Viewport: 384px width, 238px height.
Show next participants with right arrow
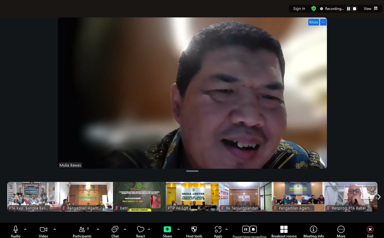click(379, 197)
